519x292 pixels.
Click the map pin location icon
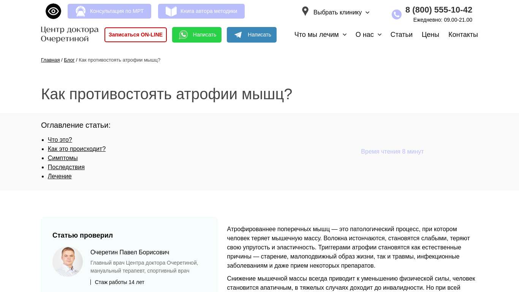pos(305,11)
